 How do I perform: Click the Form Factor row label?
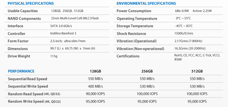tap(18, 41)
